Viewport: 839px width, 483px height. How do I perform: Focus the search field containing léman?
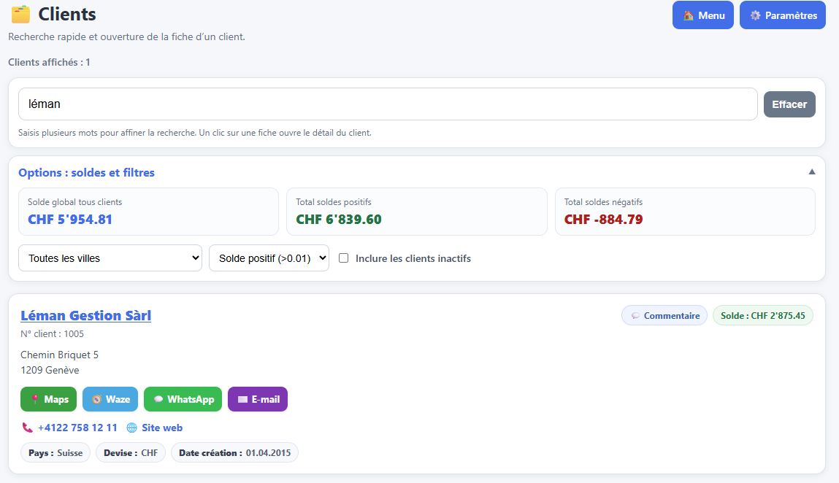point(388,104)
